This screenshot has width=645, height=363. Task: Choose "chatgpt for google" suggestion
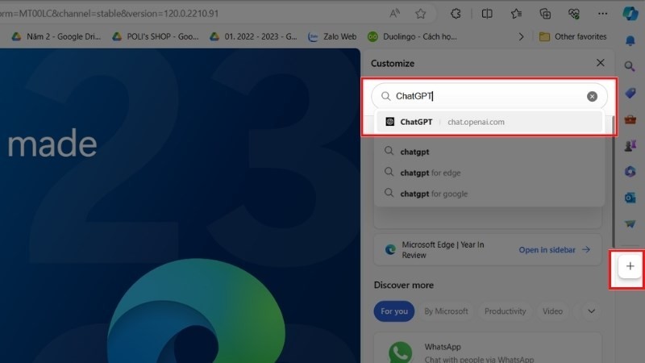coord(489,194)
